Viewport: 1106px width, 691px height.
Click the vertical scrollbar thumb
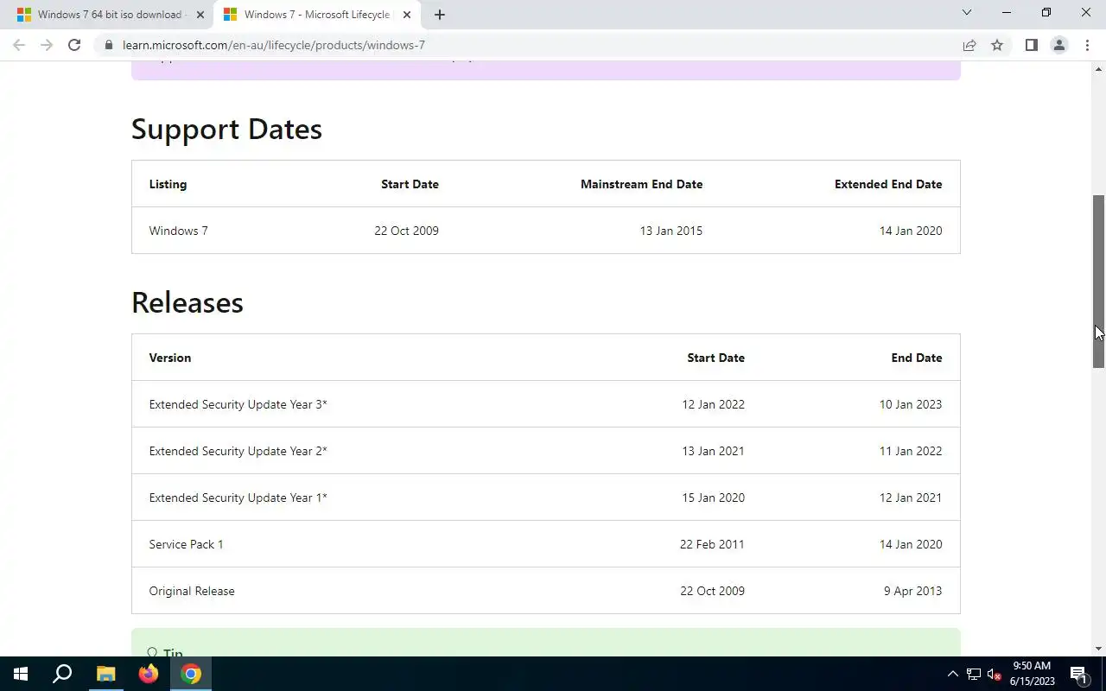click(x=1098, y=282)
